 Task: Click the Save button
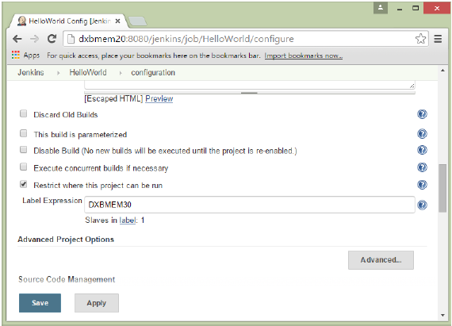pyautogui.click(x=40, y=303)
